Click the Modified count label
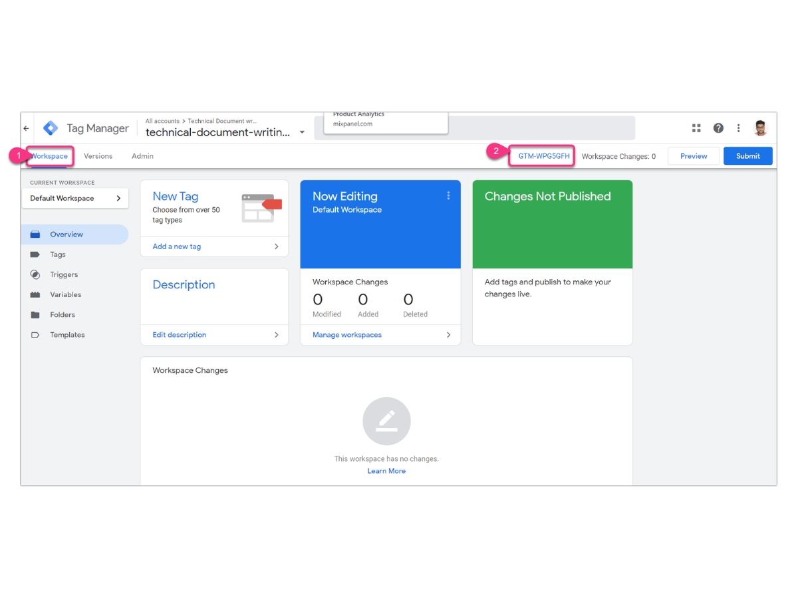Screen dimensions: 798x598 point(327,314)
